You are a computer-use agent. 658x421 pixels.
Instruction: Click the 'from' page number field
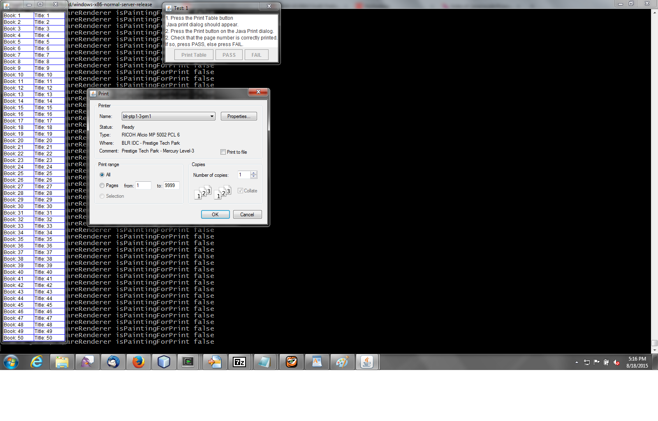[143, 185]
